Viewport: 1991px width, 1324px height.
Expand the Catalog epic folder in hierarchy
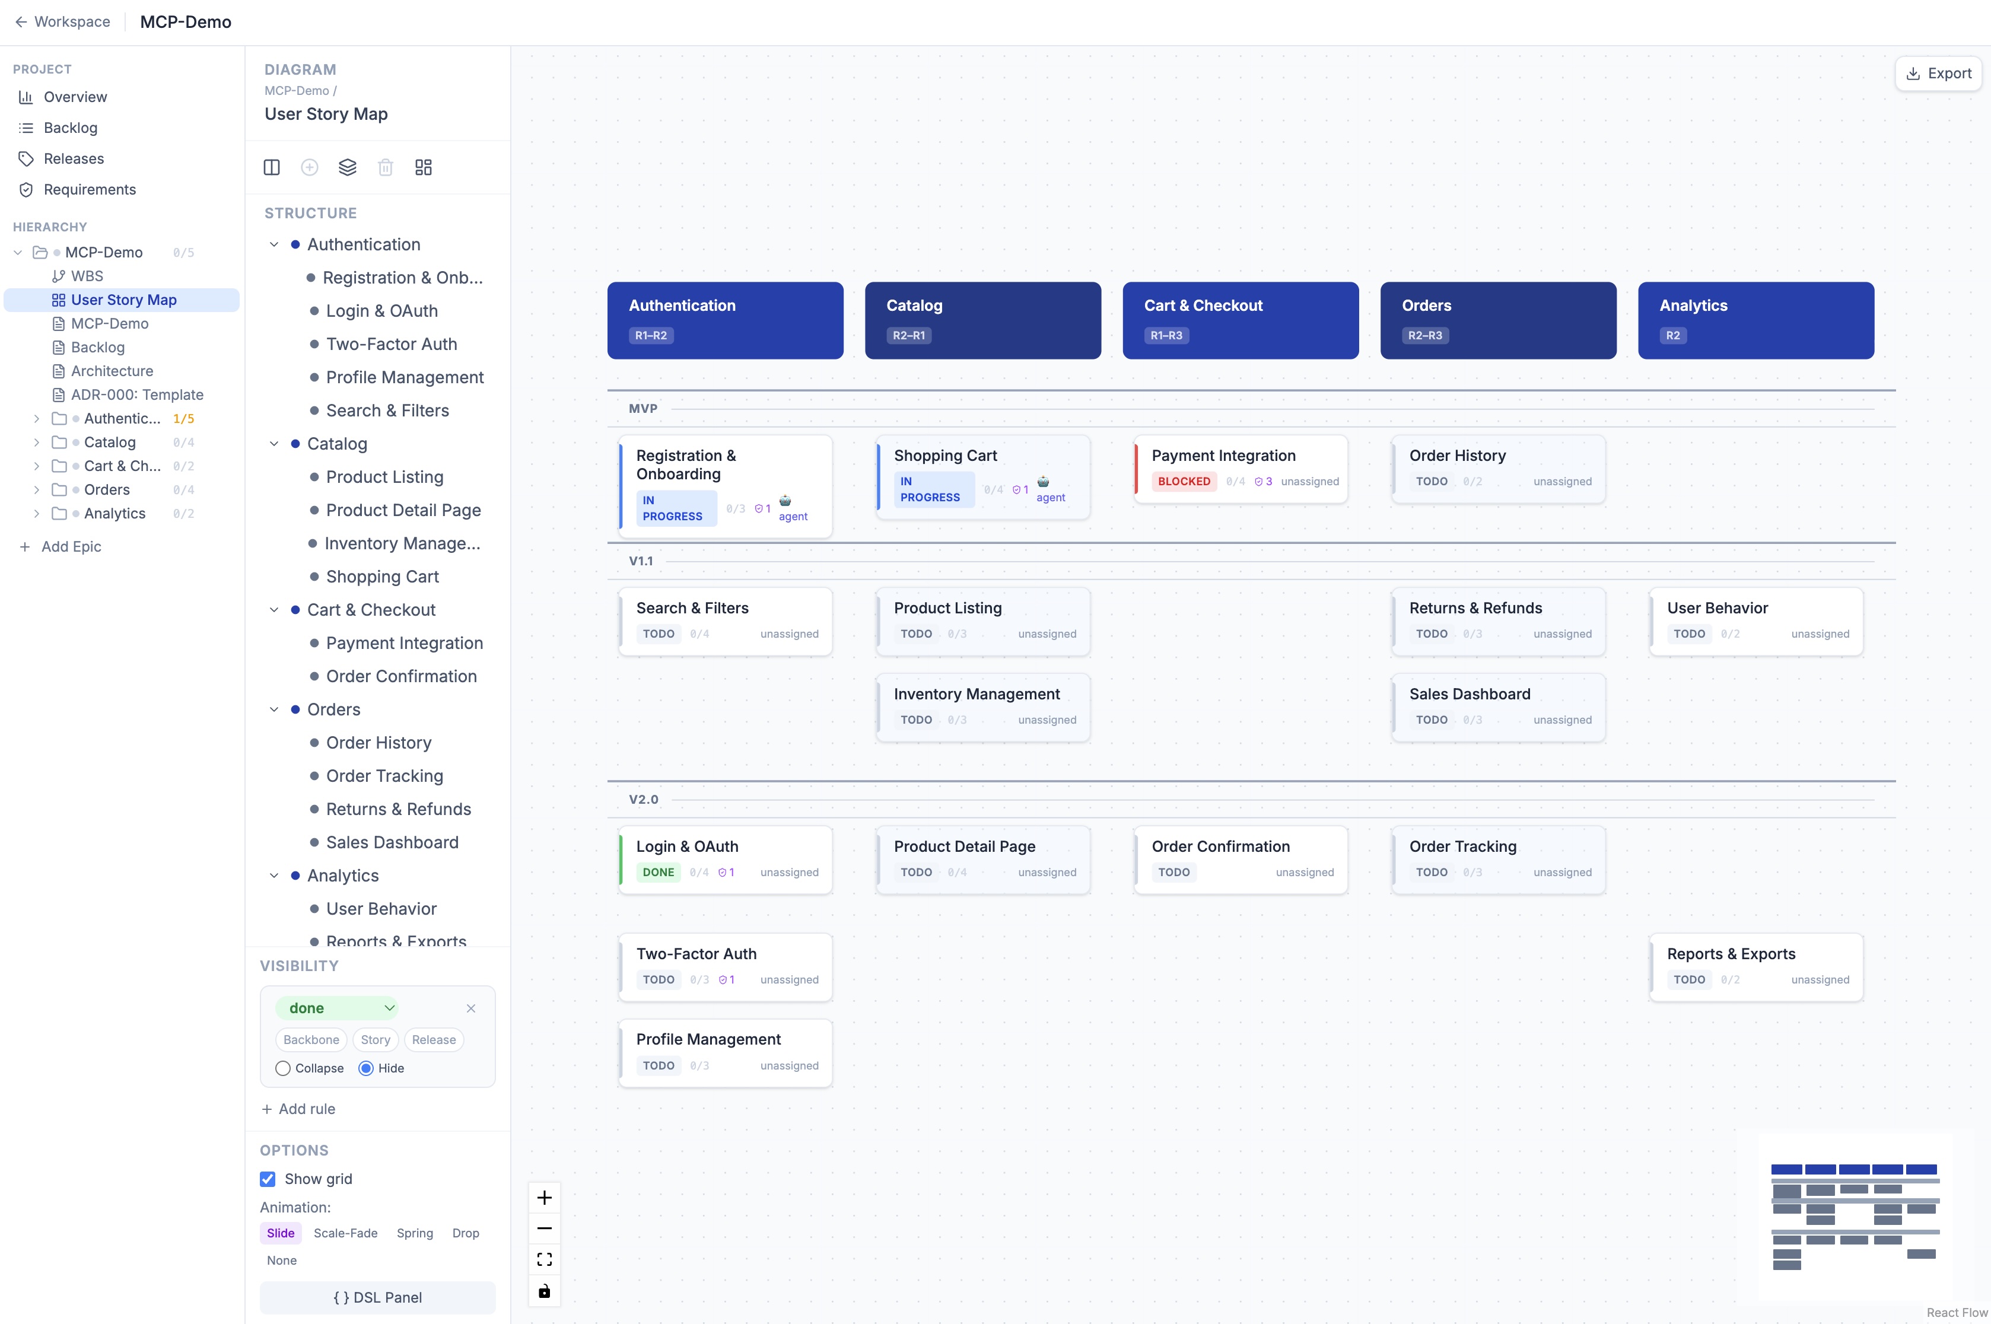tap(36, 443)
